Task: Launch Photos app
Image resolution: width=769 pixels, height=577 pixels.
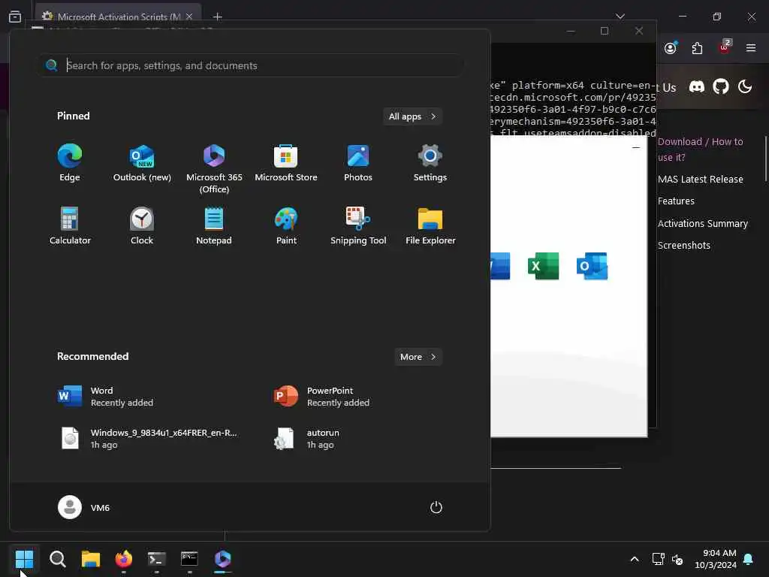Action: pos(358,163)
